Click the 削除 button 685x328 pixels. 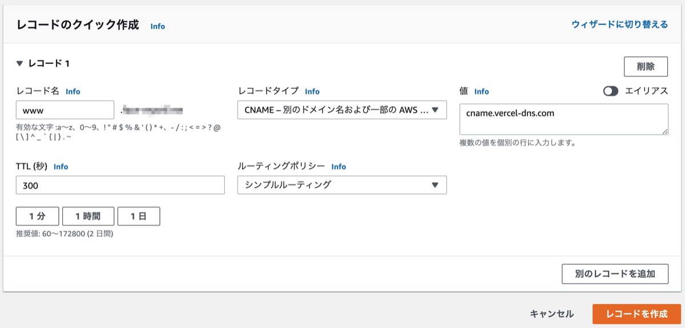646,66
